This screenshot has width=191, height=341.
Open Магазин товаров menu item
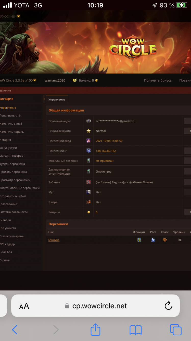12,156
